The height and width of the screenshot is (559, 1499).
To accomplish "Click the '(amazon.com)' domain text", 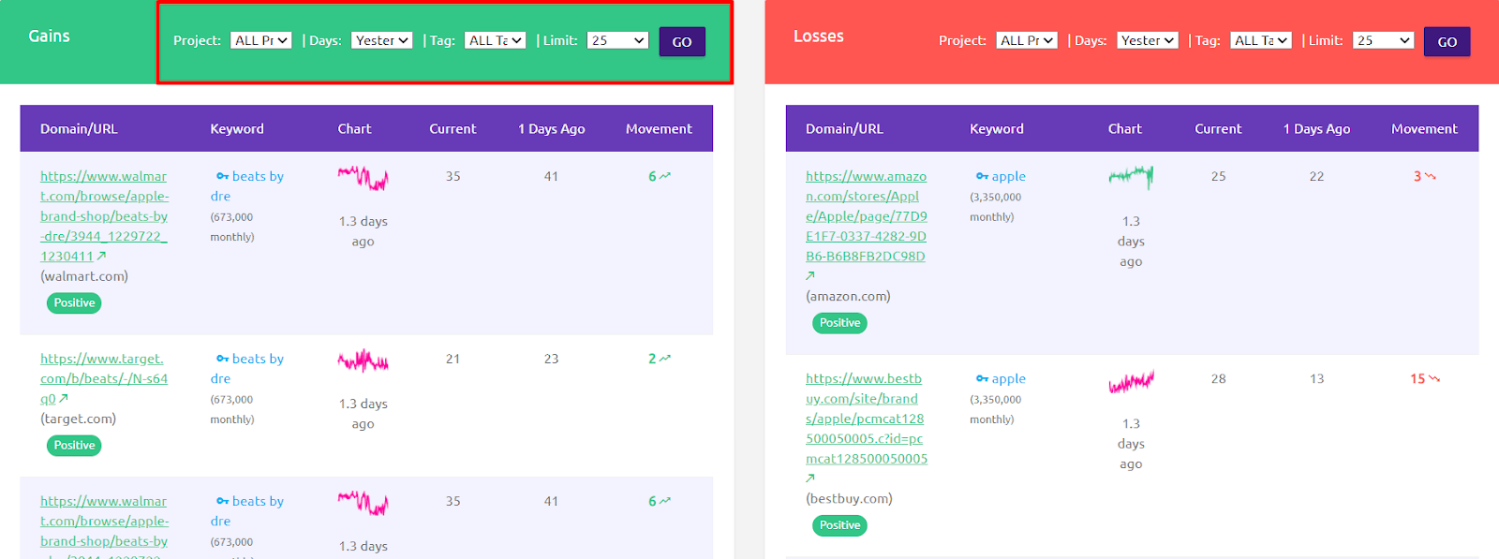I will (x=848, y=296).
